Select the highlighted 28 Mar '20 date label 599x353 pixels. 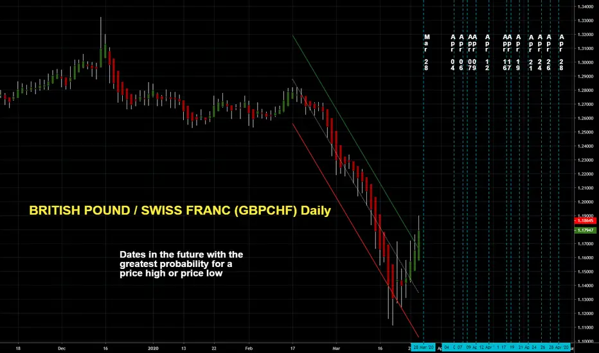pyautogui.click(x=424, y=347)
